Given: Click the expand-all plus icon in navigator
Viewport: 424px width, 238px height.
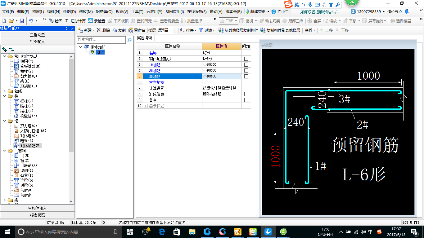Looking at the screenshot, I should [5, 49].
